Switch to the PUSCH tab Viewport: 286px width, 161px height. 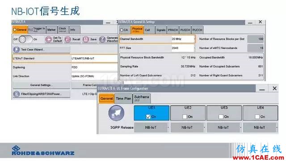pos(185,30)
